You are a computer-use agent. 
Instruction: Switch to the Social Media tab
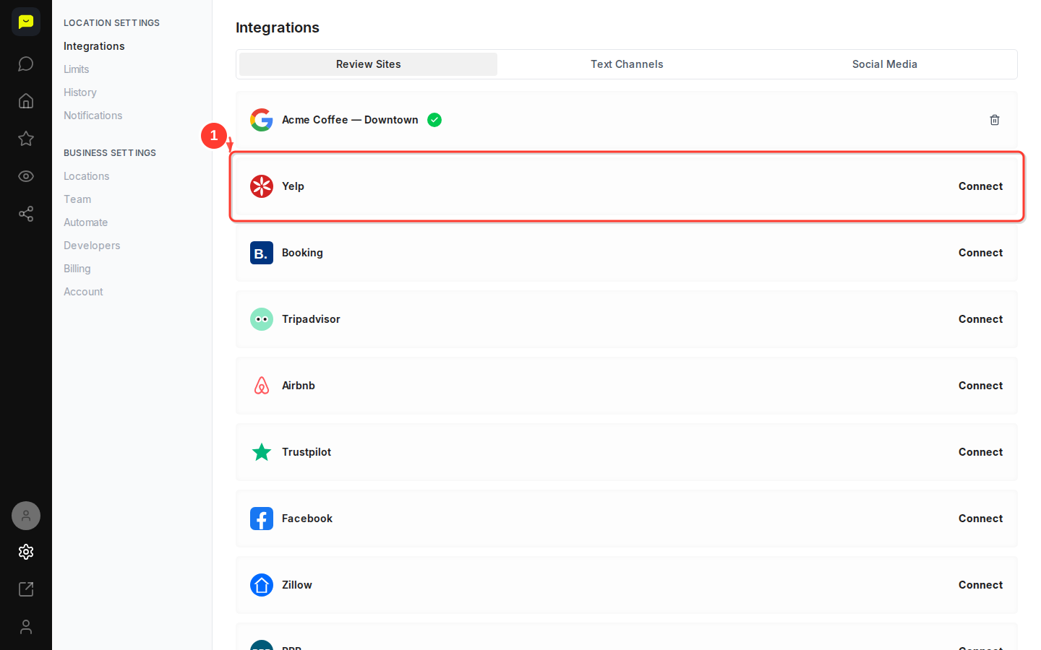coord(885,64)
